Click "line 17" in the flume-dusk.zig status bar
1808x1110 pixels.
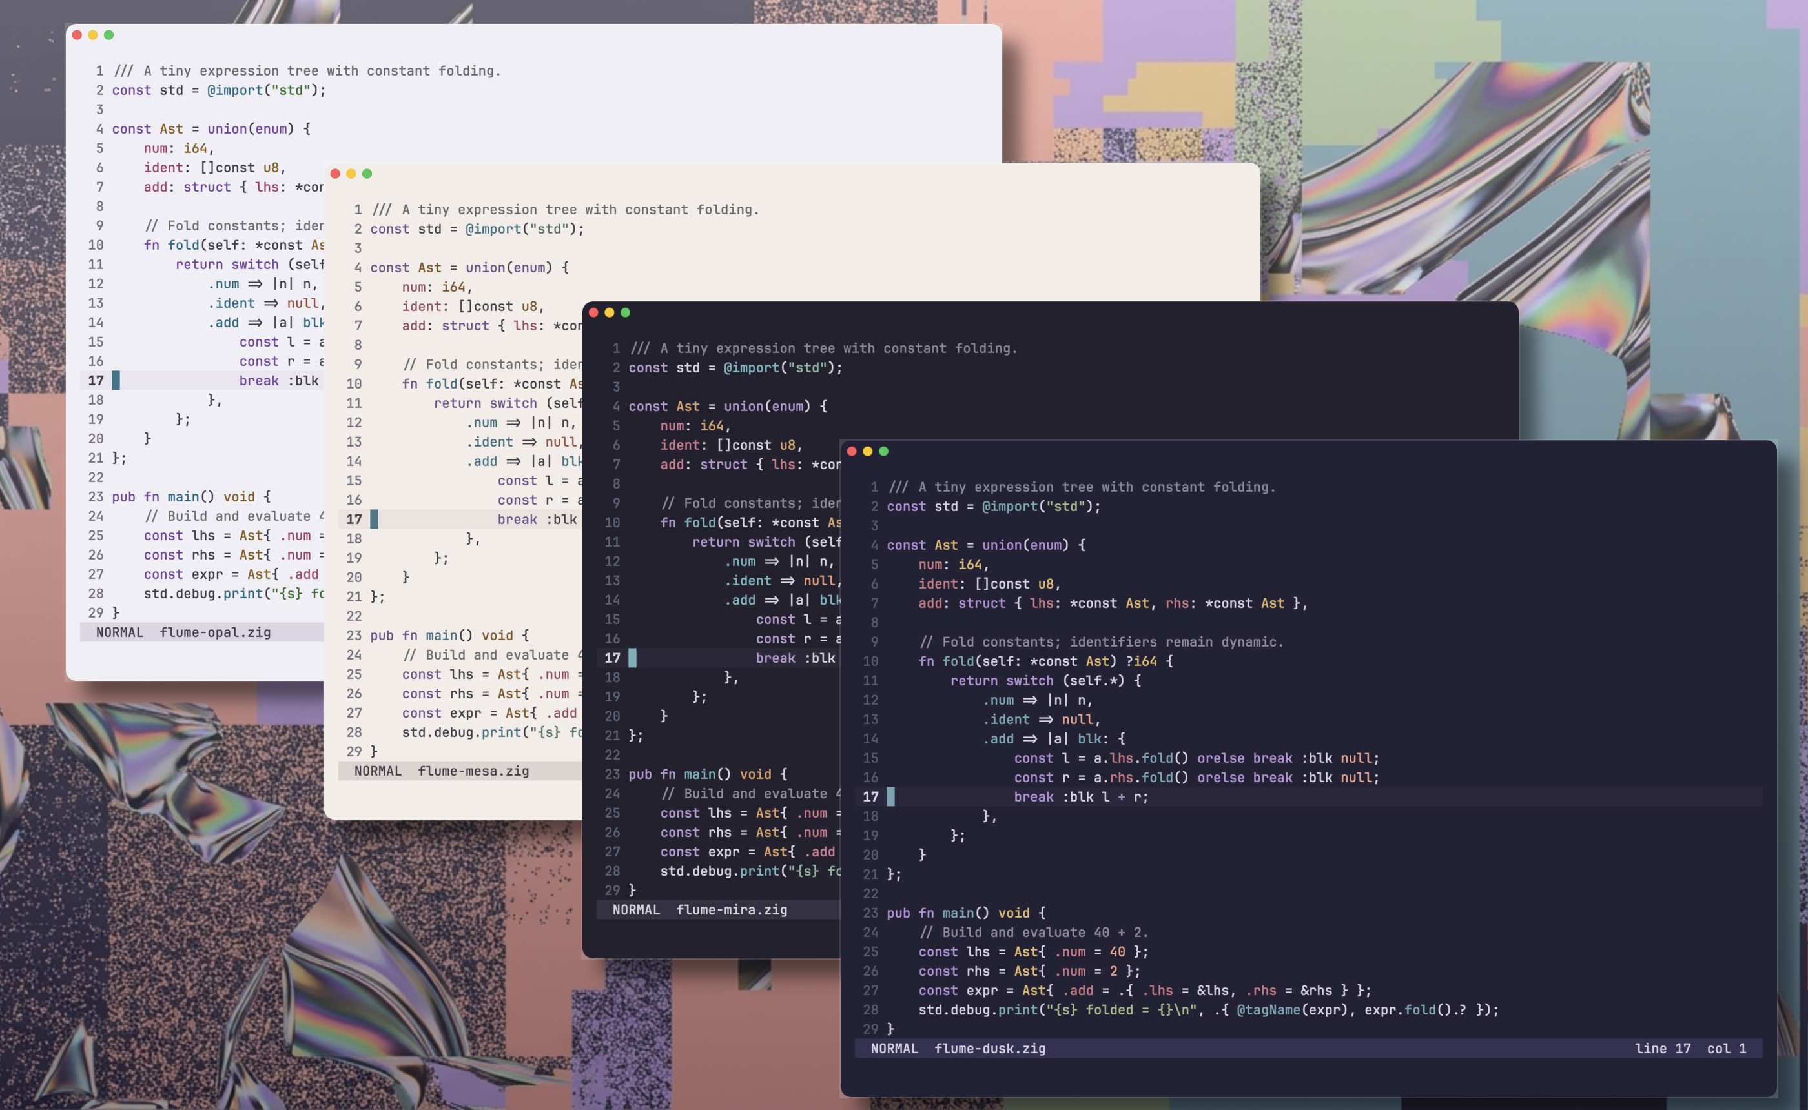pyautogui.click(x=1663, y=1049)
